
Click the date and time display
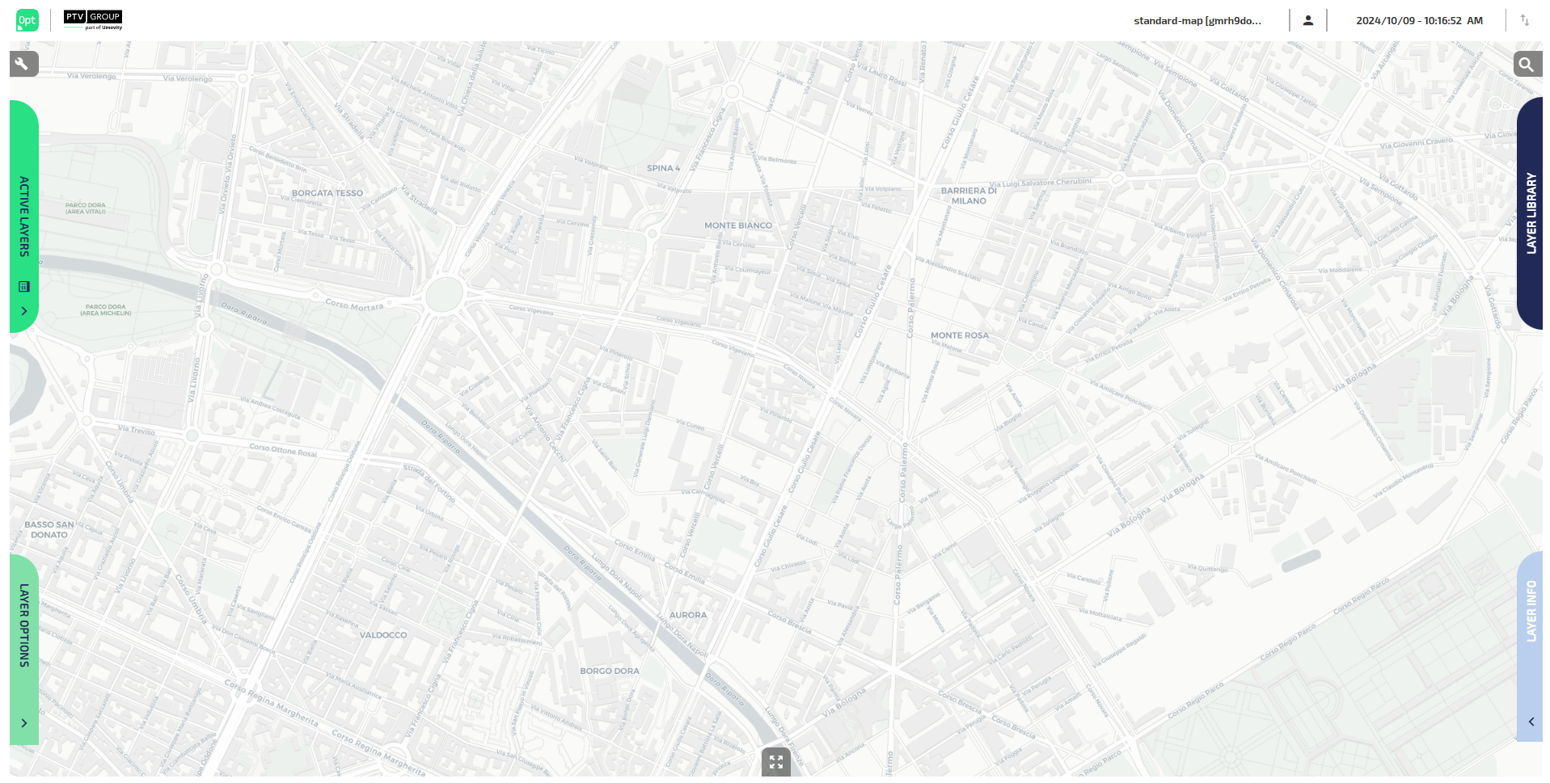pyautogui.click(x=1420, y=21)
